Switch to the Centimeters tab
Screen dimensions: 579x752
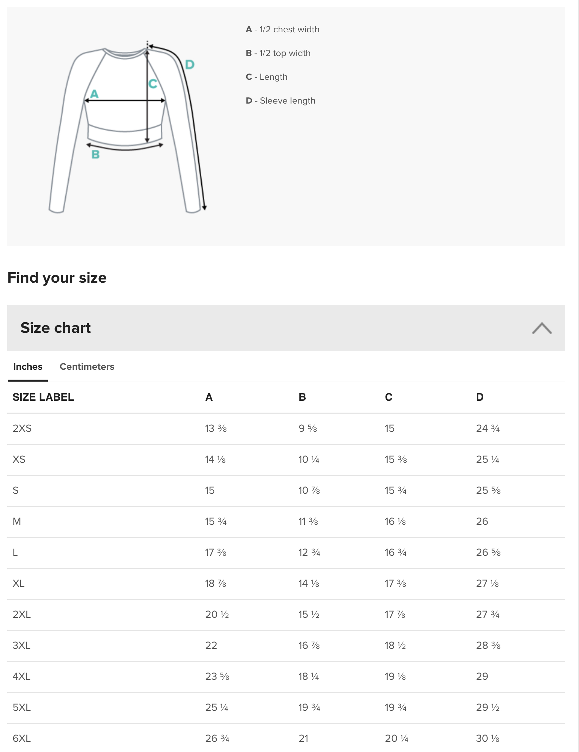[x=87, y=366]
